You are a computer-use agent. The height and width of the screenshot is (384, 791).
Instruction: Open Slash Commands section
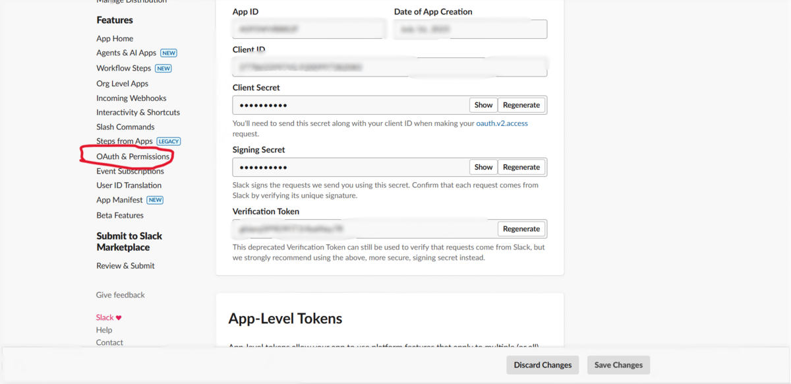[x=125, y=127]
